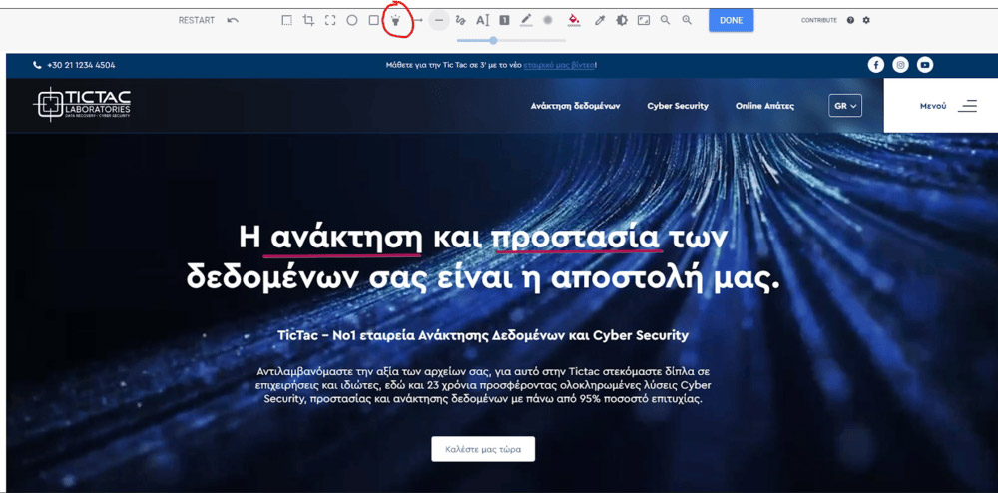This screenshot has height=493, width=998.
Task: Click the brightness contrast icon
Action: tap(621, 20)
